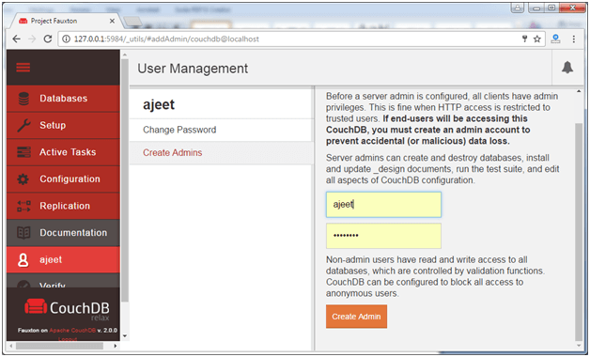Viewport: 590px width, 357px height.
Task: Click the horizontal scrollbar under sidebar
Action: 59,346
